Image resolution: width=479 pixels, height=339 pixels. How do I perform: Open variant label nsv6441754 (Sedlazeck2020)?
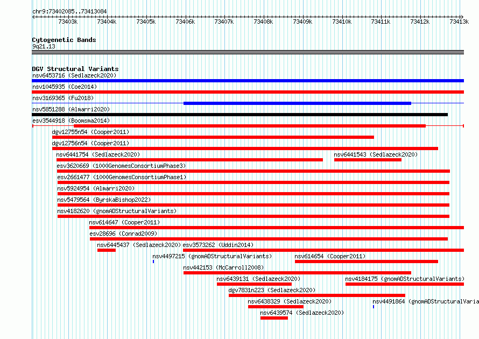click(98, 154)
